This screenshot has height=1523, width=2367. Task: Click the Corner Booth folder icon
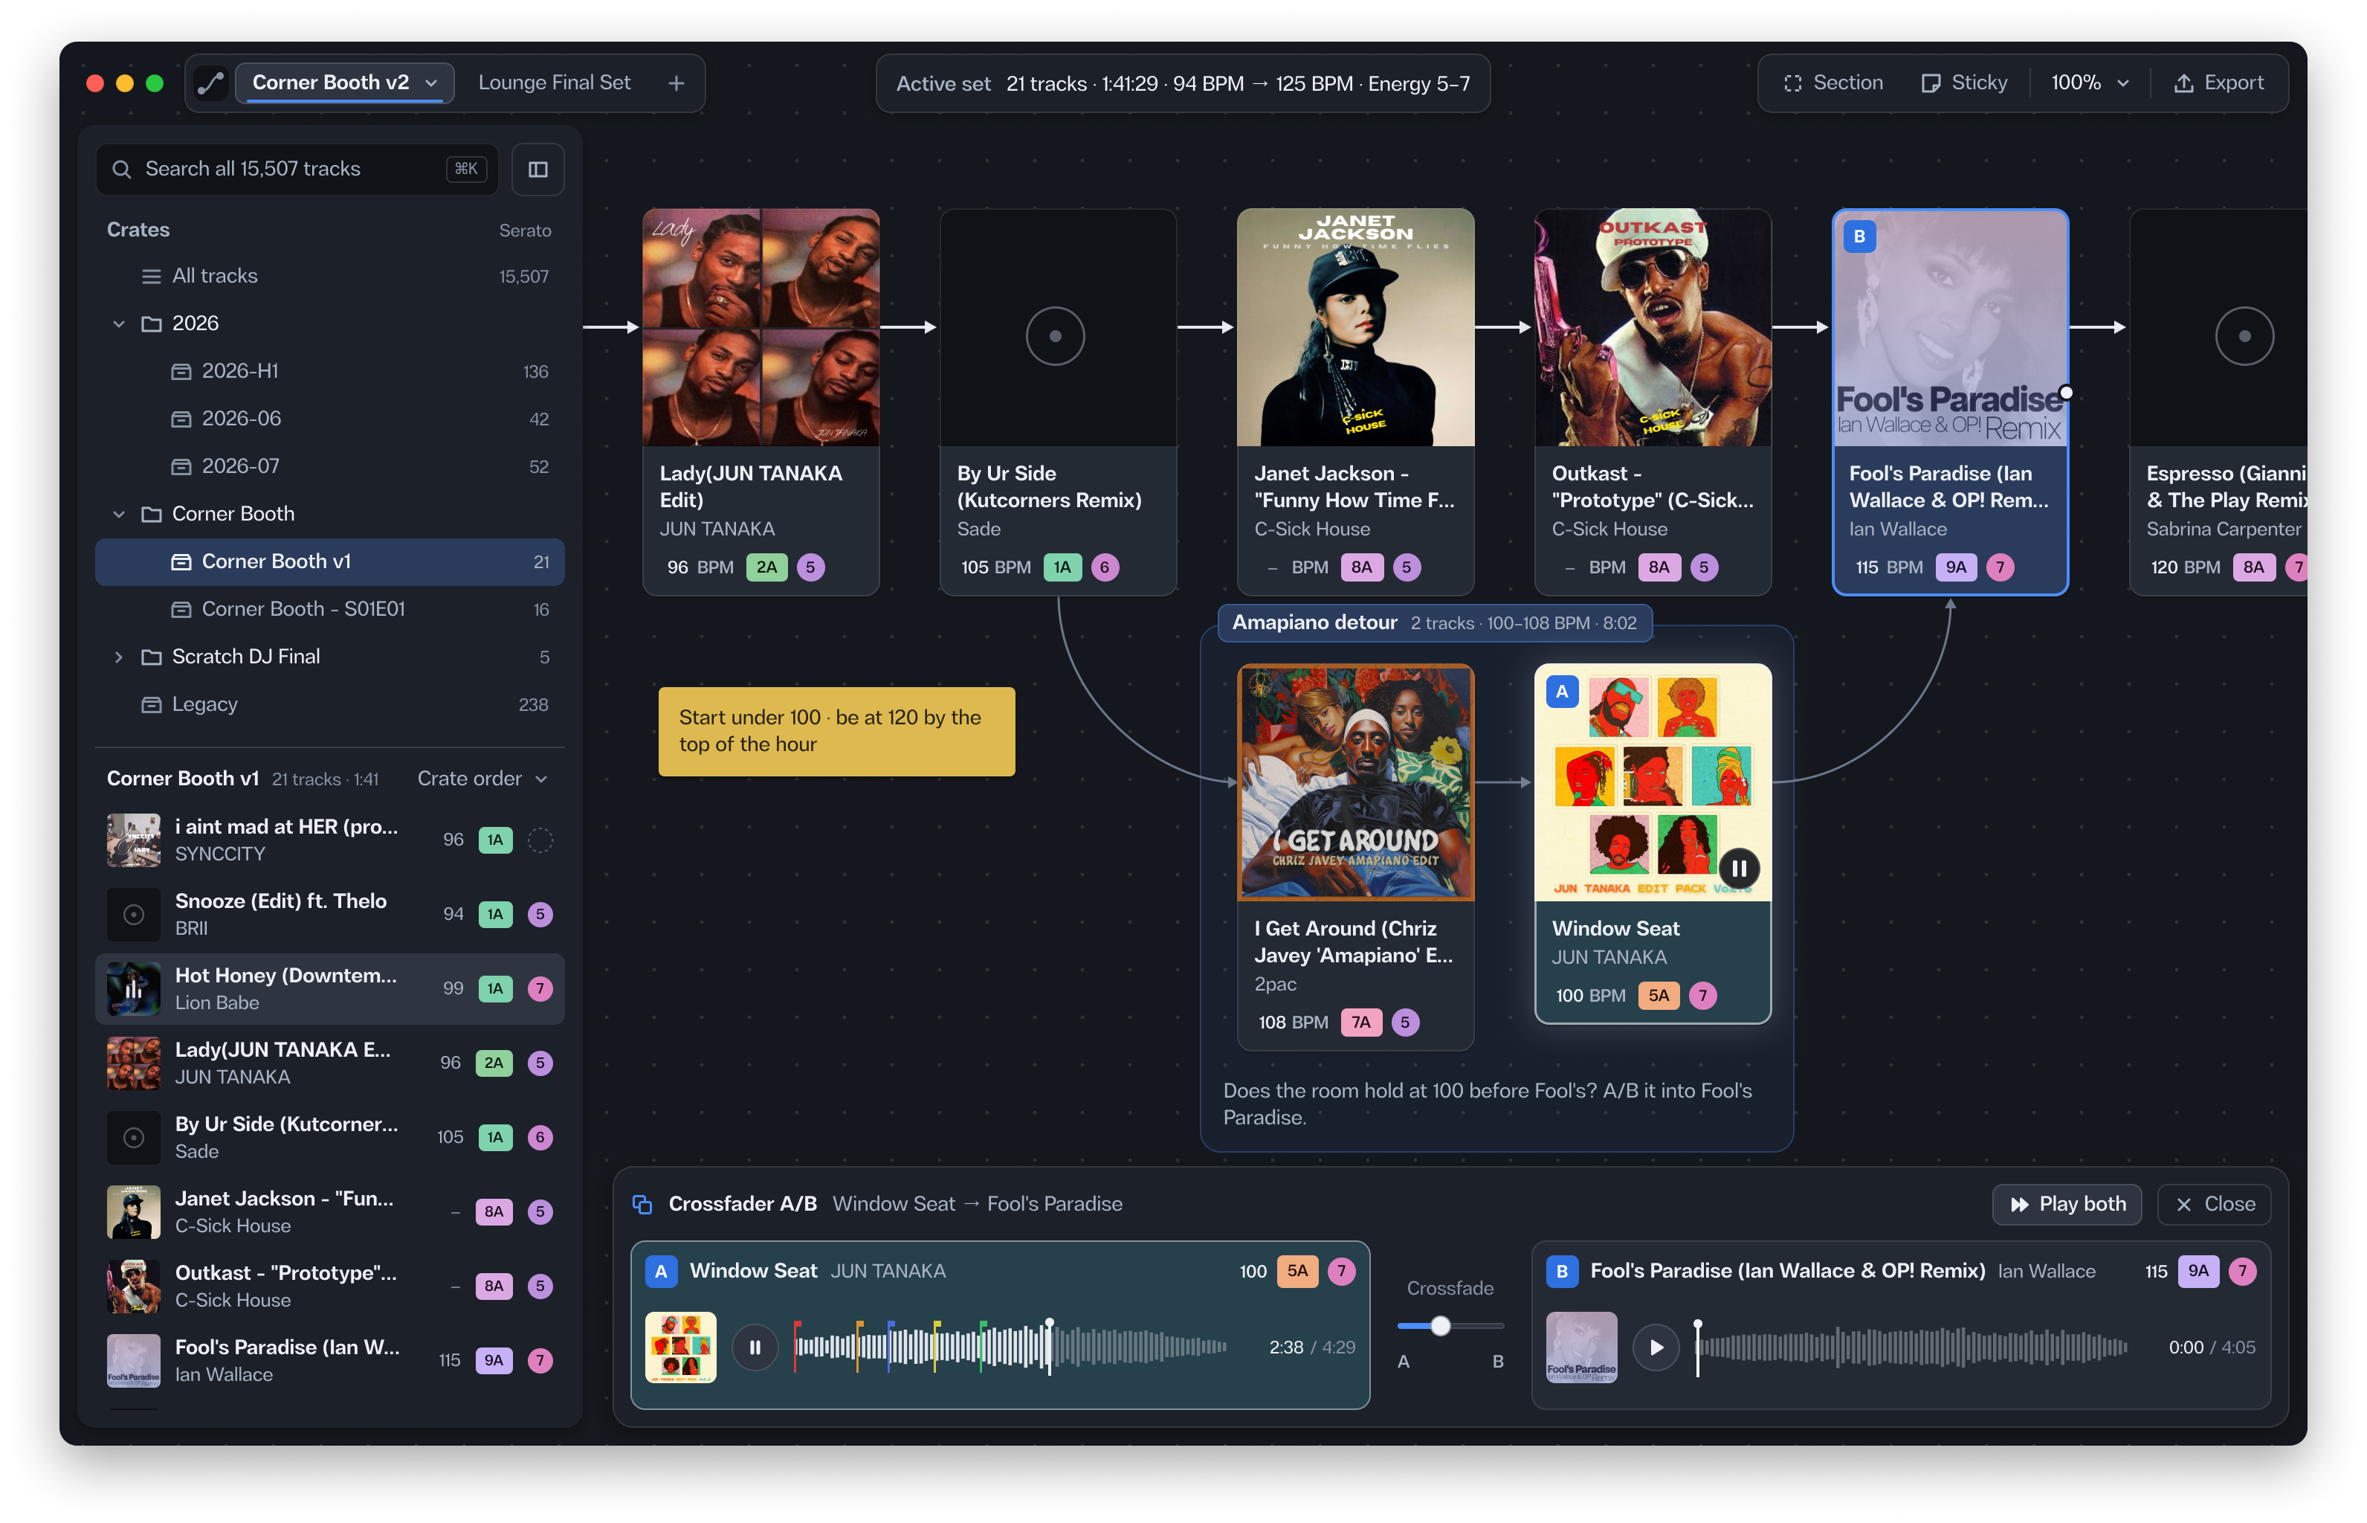click(151, 515)
